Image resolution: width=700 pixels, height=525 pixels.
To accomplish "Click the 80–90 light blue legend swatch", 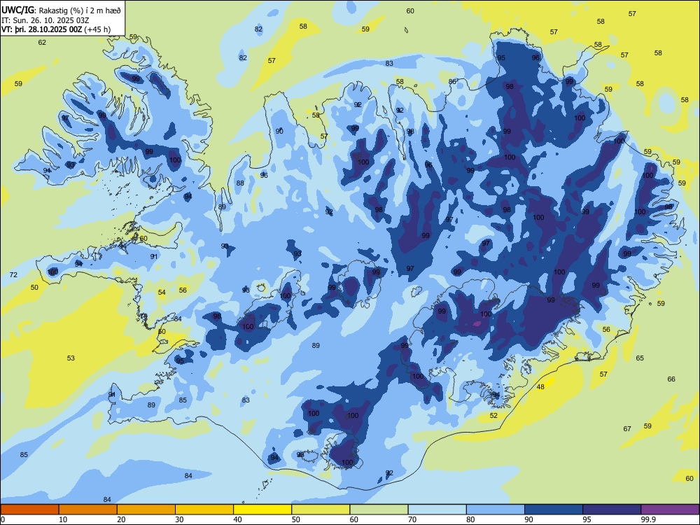I will (496, 510).
